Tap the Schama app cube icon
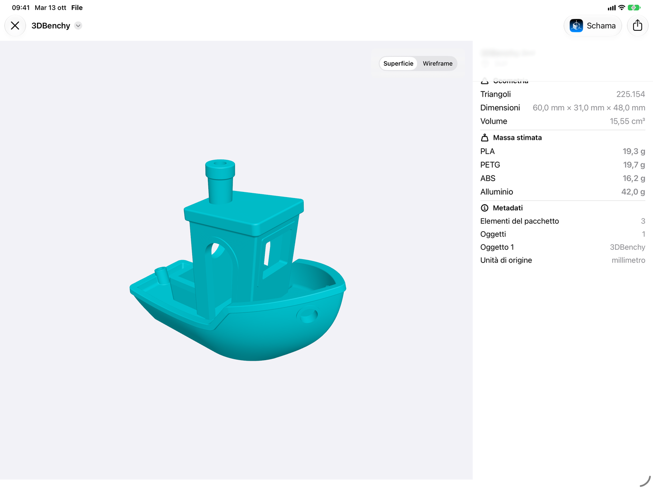 [576, 26]
